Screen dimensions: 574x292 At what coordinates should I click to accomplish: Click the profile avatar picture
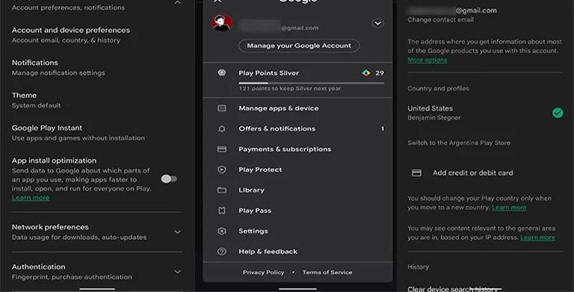coord(222,23)
